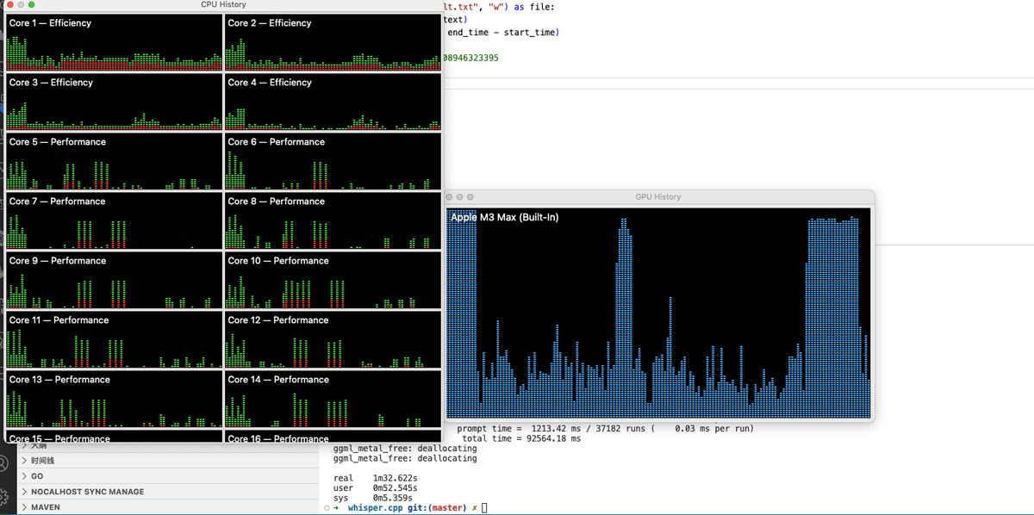1034x515 pixels.
Task: Click the GPU History window title
Action: tap(658, 197)
